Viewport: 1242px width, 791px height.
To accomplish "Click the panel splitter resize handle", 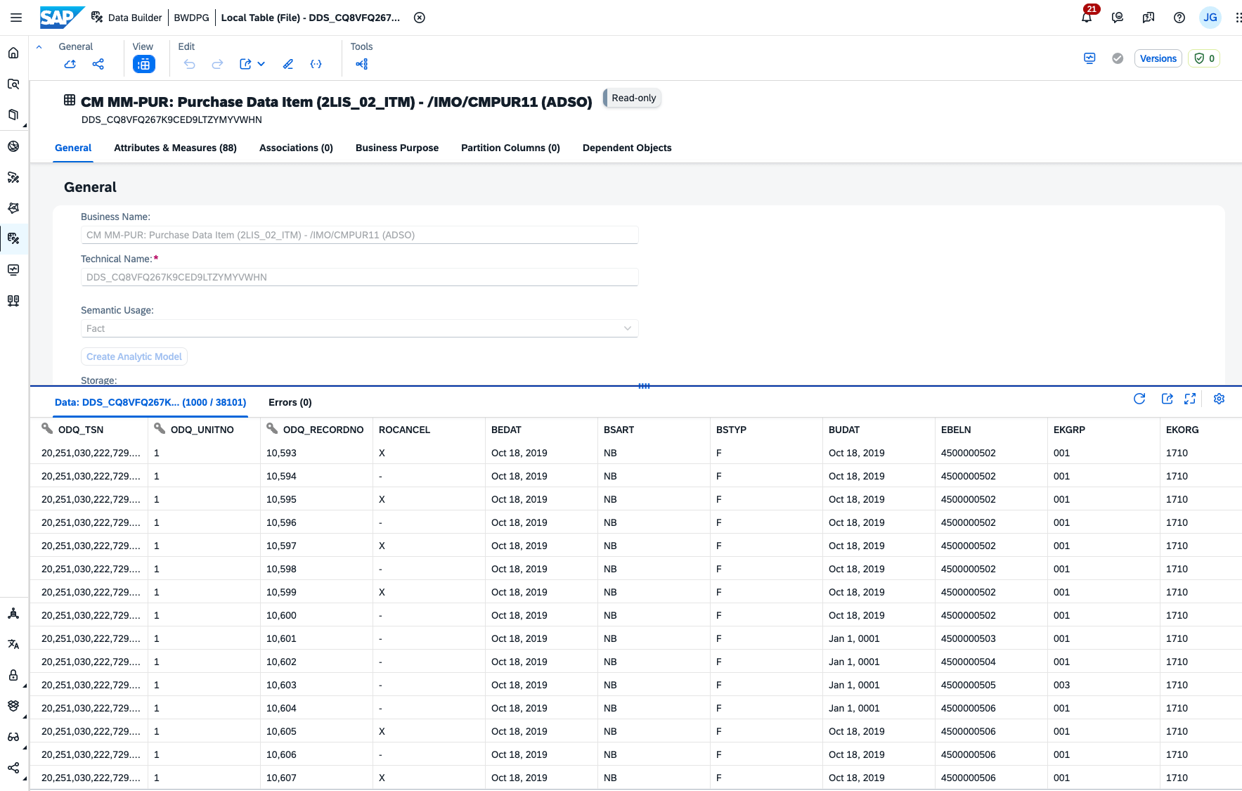I will [x=644, y=386].
